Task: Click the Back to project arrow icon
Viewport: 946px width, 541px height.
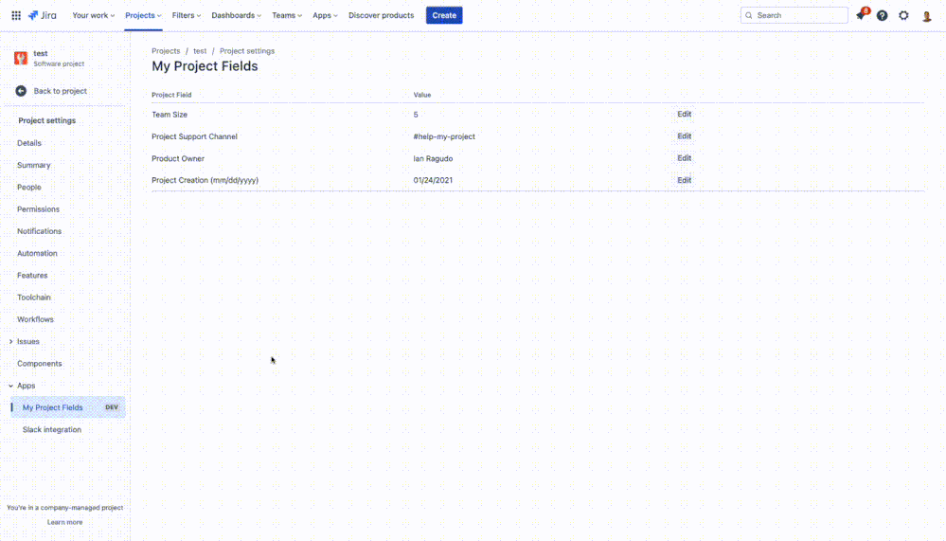Action: [21, 91]
